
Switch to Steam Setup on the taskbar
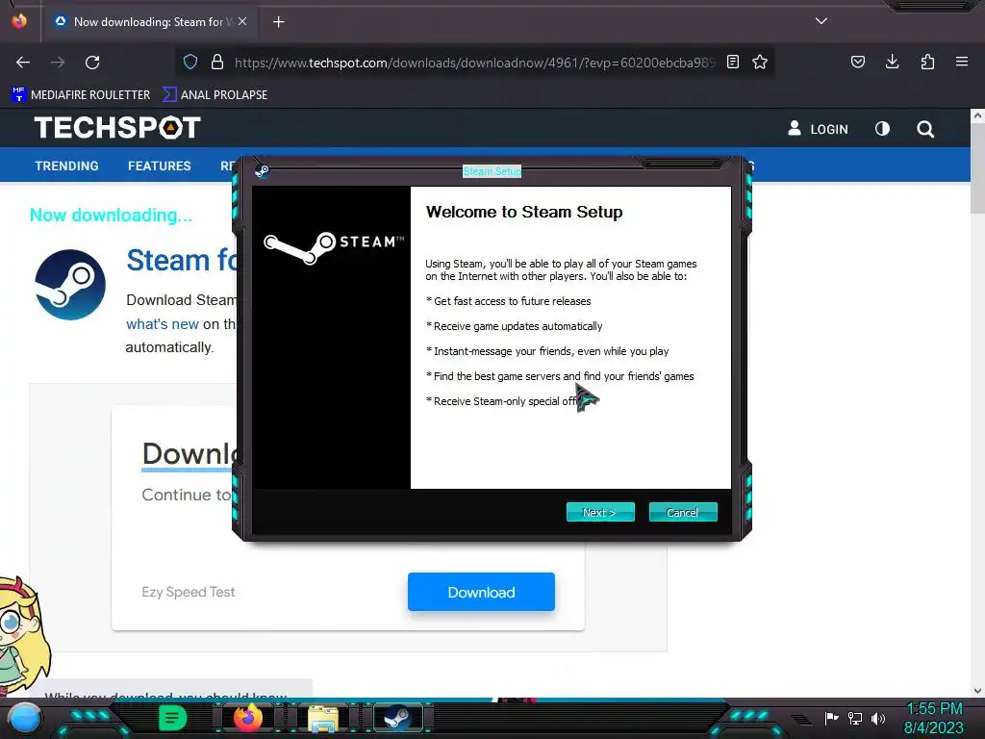pos(397,718)
